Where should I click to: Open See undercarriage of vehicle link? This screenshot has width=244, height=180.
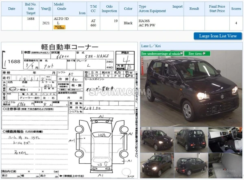[162, 54]
